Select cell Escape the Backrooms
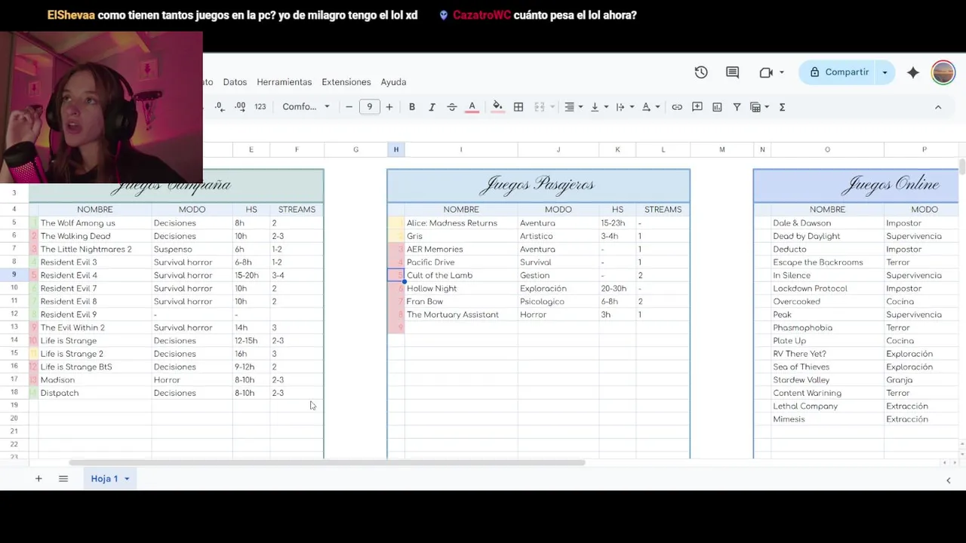Screen dimensions: 966x543 827,262
